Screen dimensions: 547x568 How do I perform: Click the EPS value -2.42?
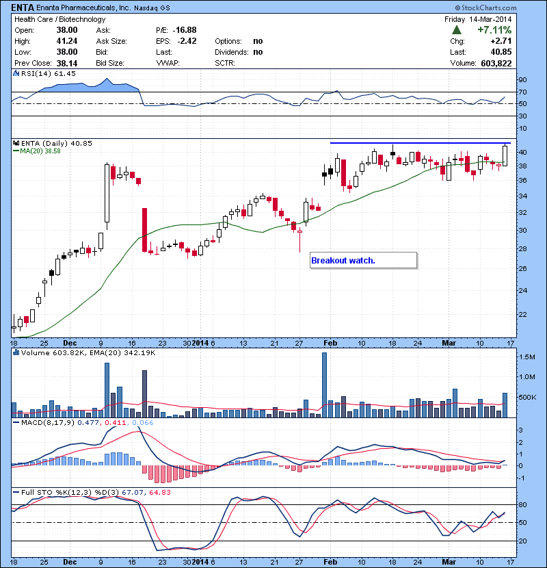tap(187, 41)
